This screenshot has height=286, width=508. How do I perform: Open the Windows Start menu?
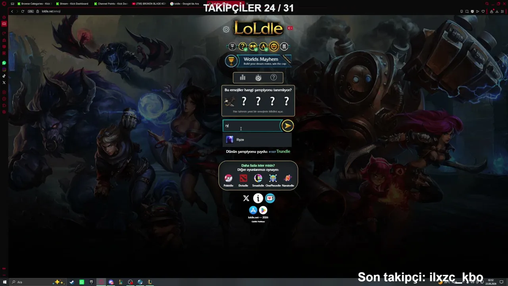(x=5, y=282)
